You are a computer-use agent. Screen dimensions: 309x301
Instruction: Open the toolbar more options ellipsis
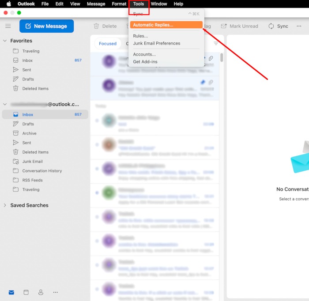(x=299, y=26)
